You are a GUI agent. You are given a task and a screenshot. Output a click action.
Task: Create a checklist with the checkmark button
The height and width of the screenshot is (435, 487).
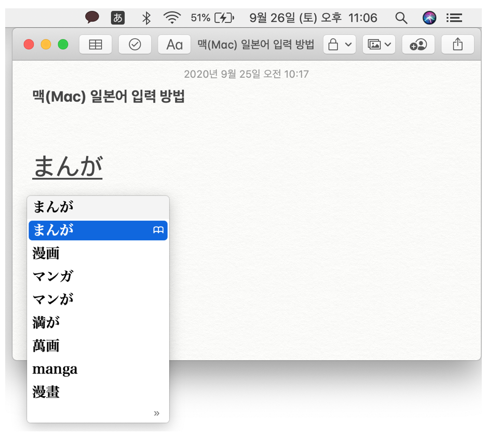tap(135, 45)
